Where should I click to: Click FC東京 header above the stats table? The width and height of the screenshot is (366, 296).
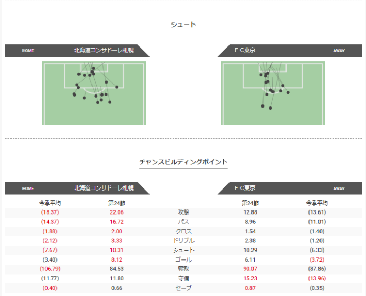click(248, 188)
